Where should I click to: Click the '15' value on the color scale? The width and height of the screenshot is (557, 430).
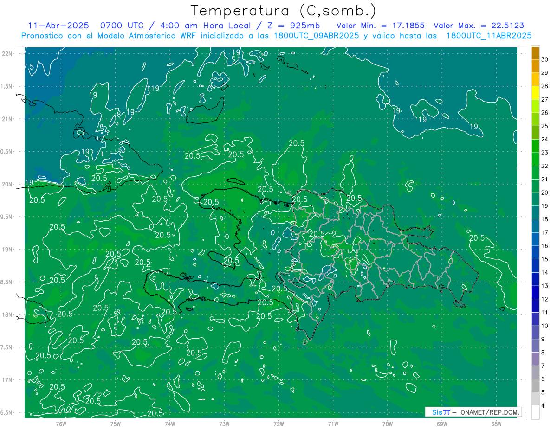pos(545,259)
